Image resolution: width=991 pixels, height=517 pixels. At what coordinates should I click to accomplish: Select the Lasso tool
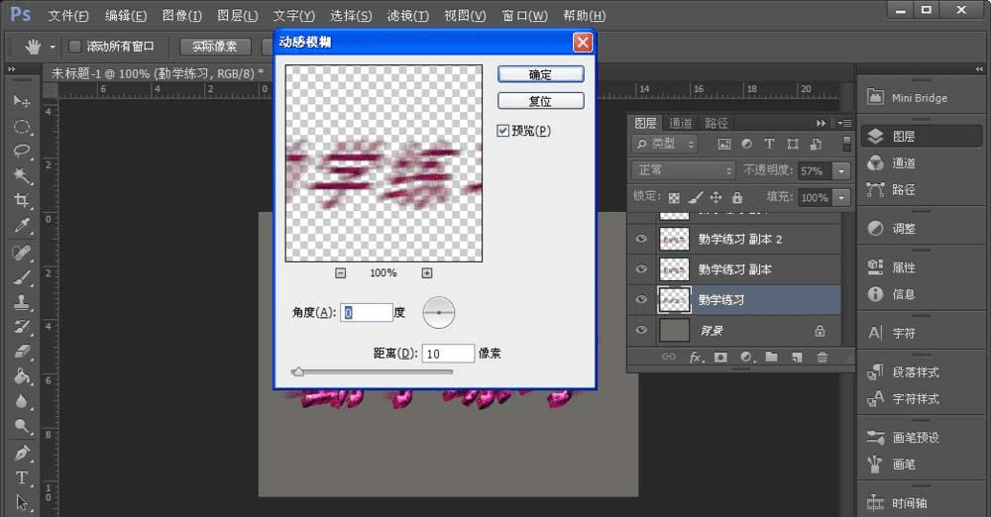coord(22,152)
